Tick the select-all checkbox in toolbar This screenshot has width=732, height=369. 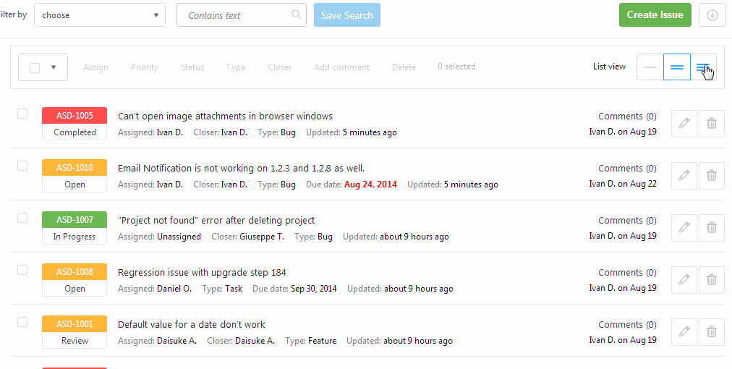point(35,68)
